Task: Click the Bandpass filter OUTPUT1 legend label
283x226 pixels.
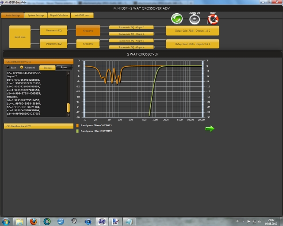Action: [96, 125]
